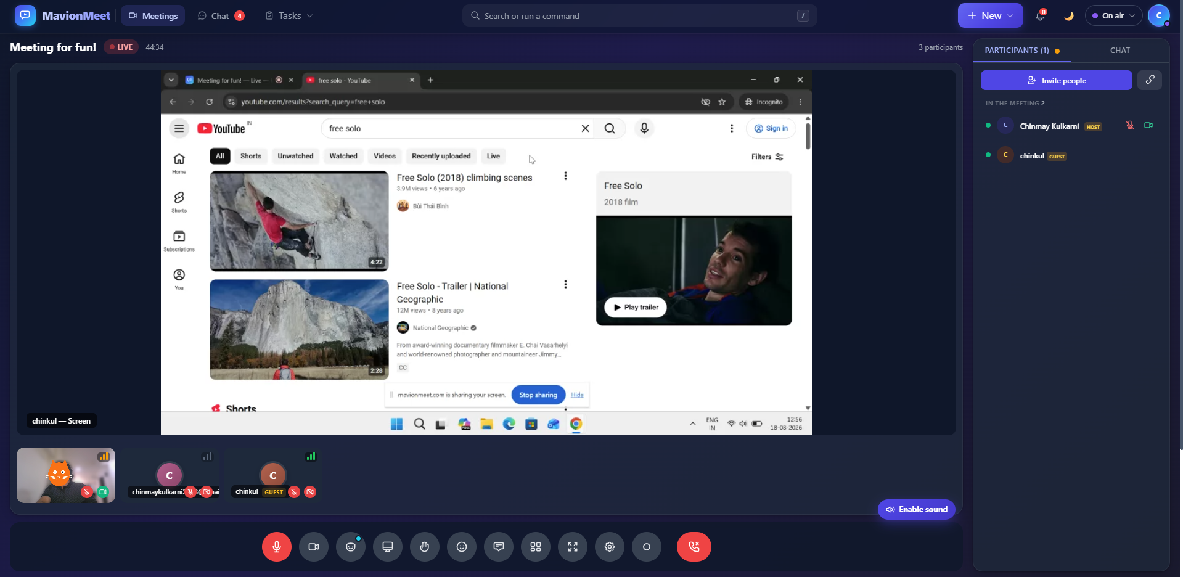Select the chinkul GUEST participant tile
Image resolution: width=1183 pixels, height=577 pixels.
[x=273, y=475]
